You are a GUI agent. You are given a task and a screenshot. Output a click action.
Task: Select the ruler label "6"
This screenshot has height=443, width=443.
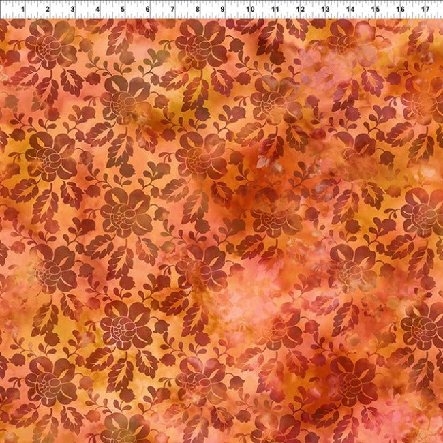coord(147,10)
